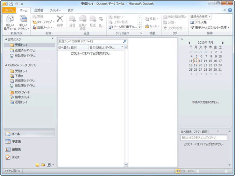Collapse the navigation pane arrow
Image resolution: width=235 pixels, height=176 pixels.
point(53,38)
